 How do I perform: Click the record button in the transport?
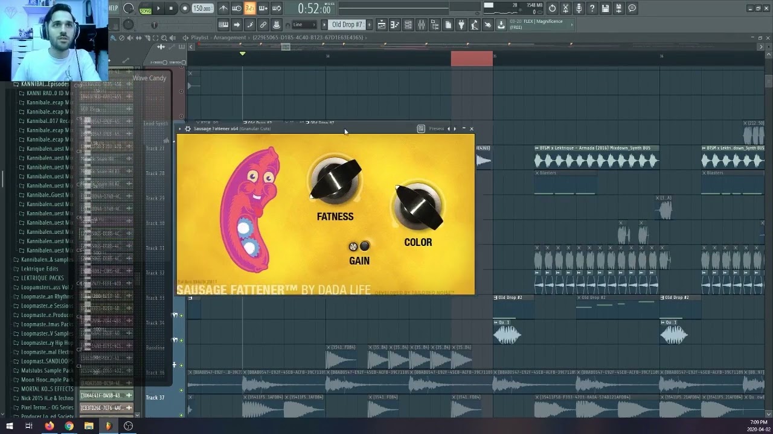pyautogui.click(x=185, y=8)
